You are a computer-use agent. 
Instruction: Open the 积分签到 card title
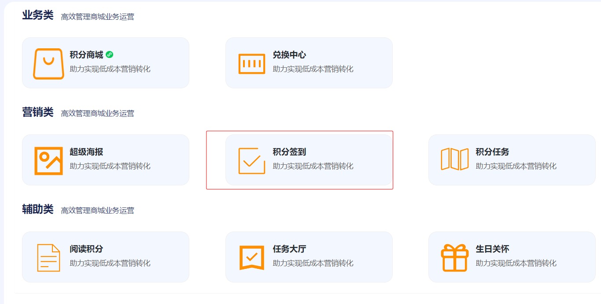289,152
